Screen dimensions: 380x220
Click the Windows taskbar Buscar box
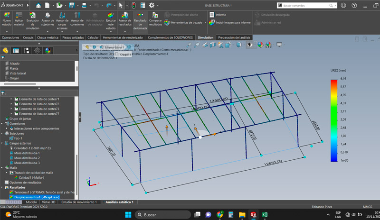pos(161,215)
